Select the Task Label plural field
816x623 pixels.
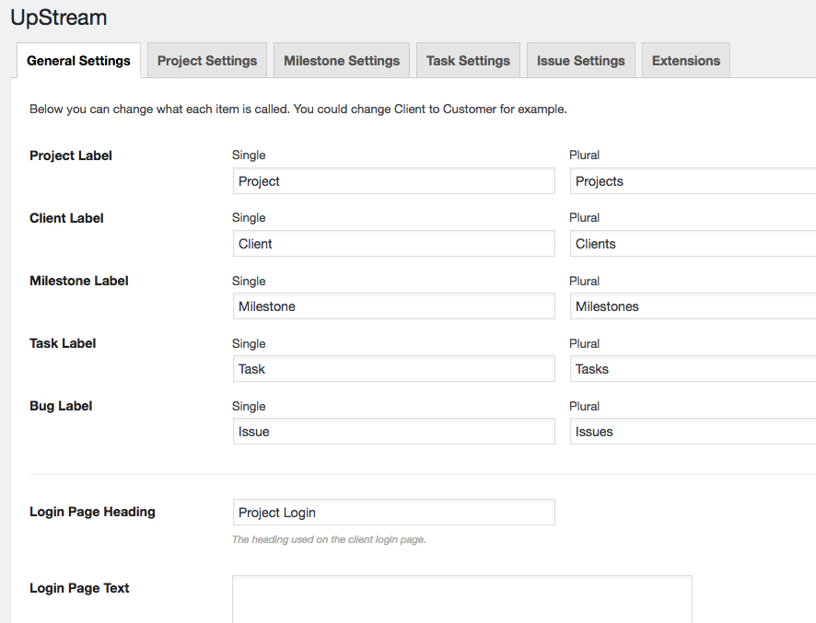click(x=693, y=369)
